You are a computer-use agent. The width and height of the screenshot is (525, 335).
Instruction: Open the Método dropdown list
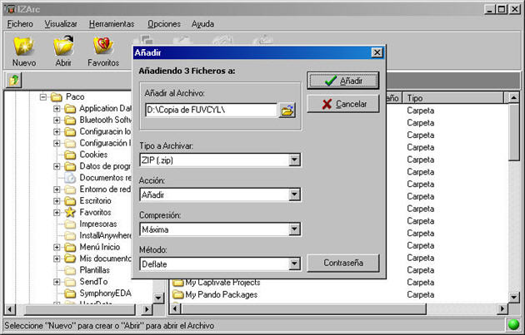click(x=293, y=264)
